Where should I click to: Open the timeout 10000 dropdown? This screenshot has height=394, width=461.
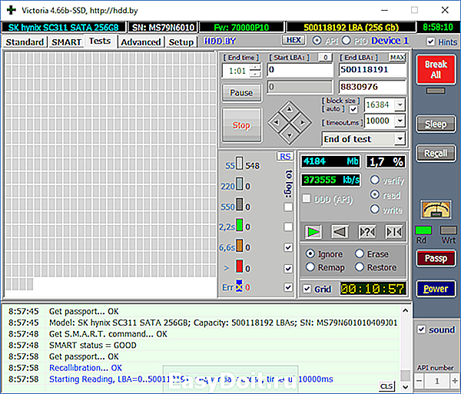coord(400,121)
